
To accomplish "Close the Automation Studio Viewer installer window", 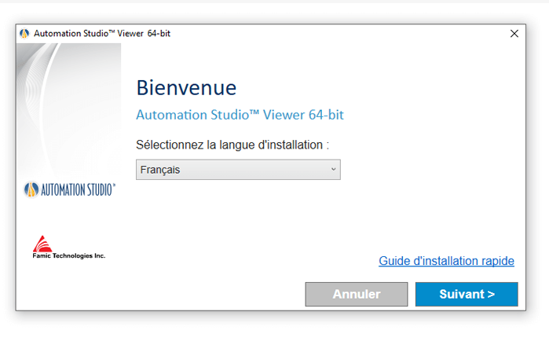I will [x=514, y=34].
